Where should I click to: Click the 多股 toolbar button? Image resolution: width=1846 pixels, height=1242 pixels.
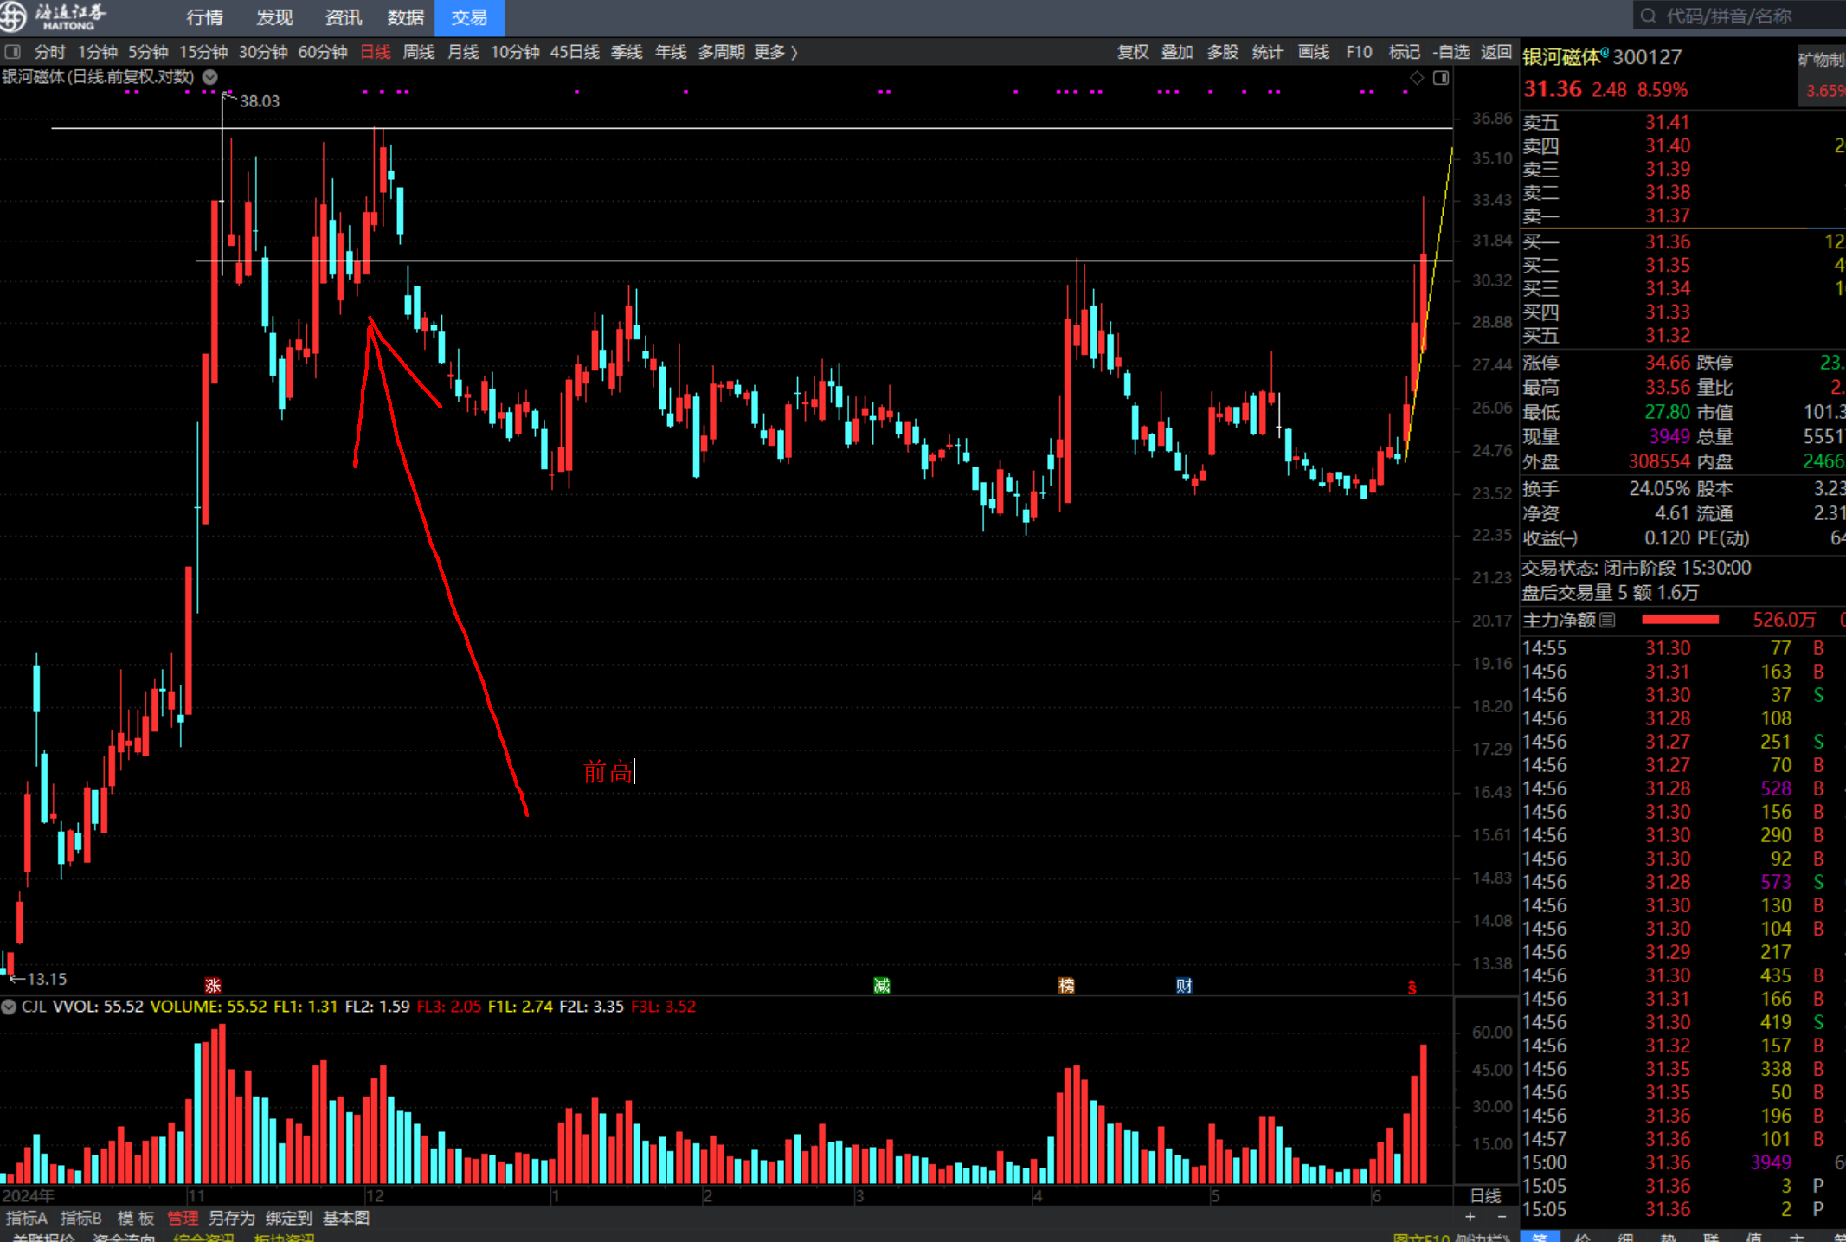[x=1223, y=52]
